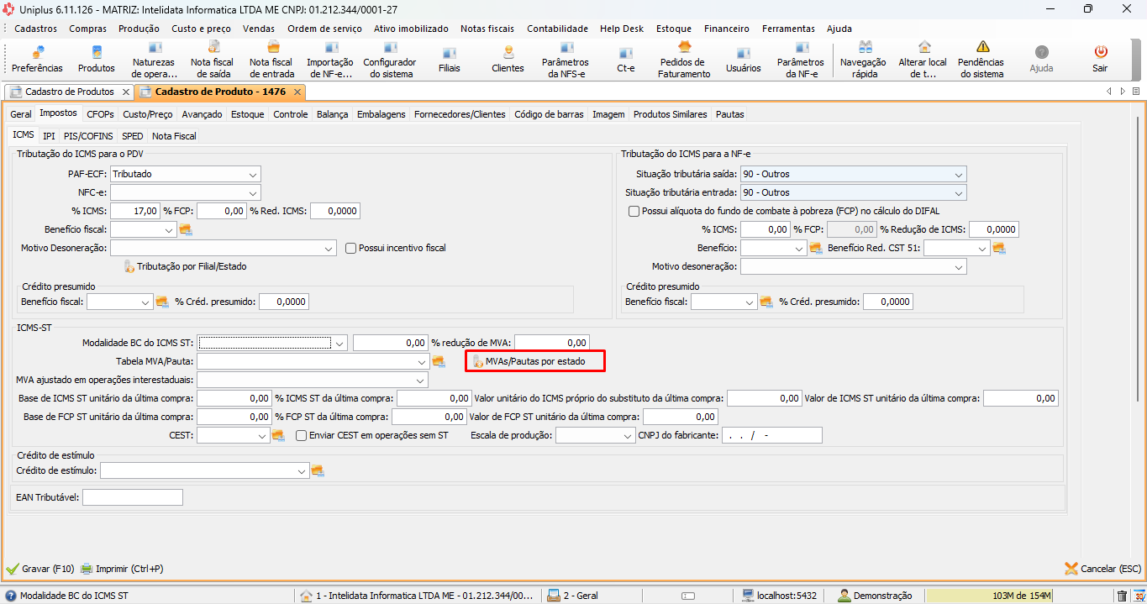Open the Contabilidade menu
1147x604 pixels.
(x=557, y=28)
